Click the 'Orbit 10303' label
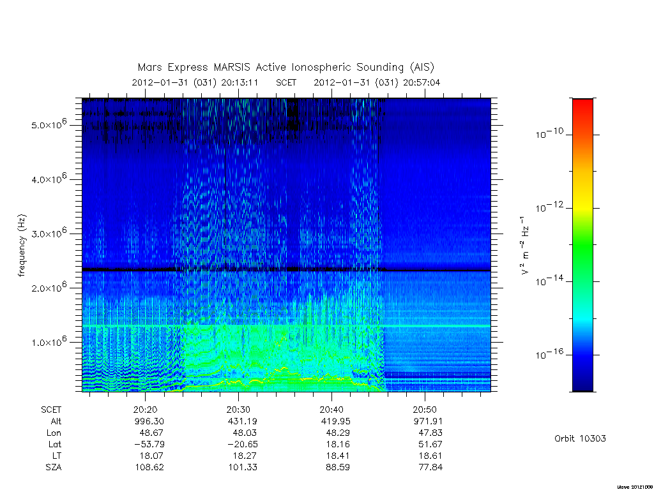Screen dimensions: 654x490 [580, 439]
